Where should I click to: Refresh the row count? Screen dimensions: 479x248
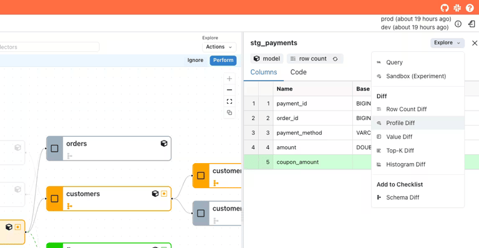tap(335, 59)
